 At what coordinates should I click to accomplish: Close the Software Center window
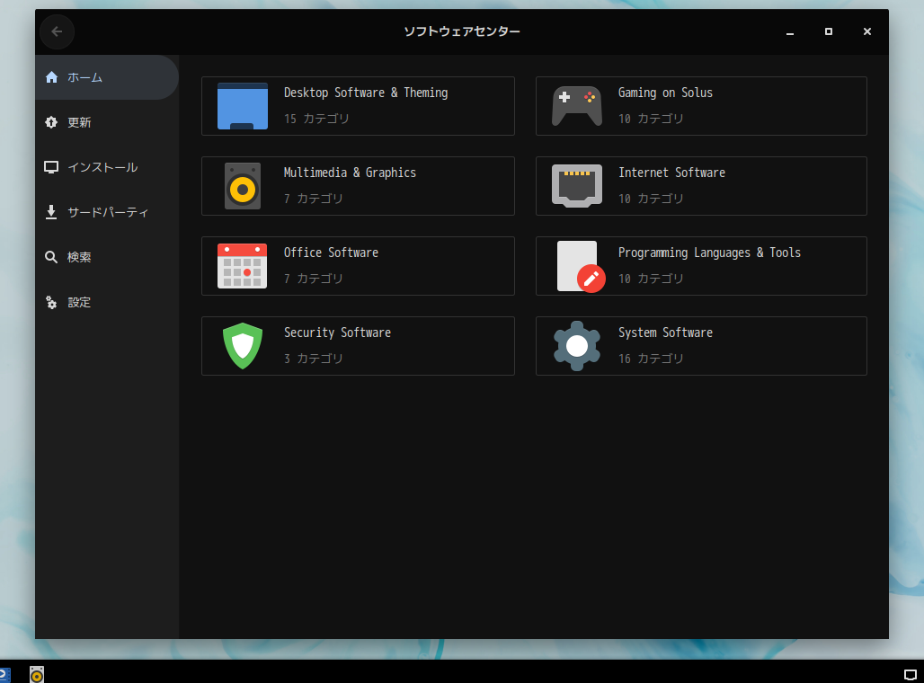point(866,31)
